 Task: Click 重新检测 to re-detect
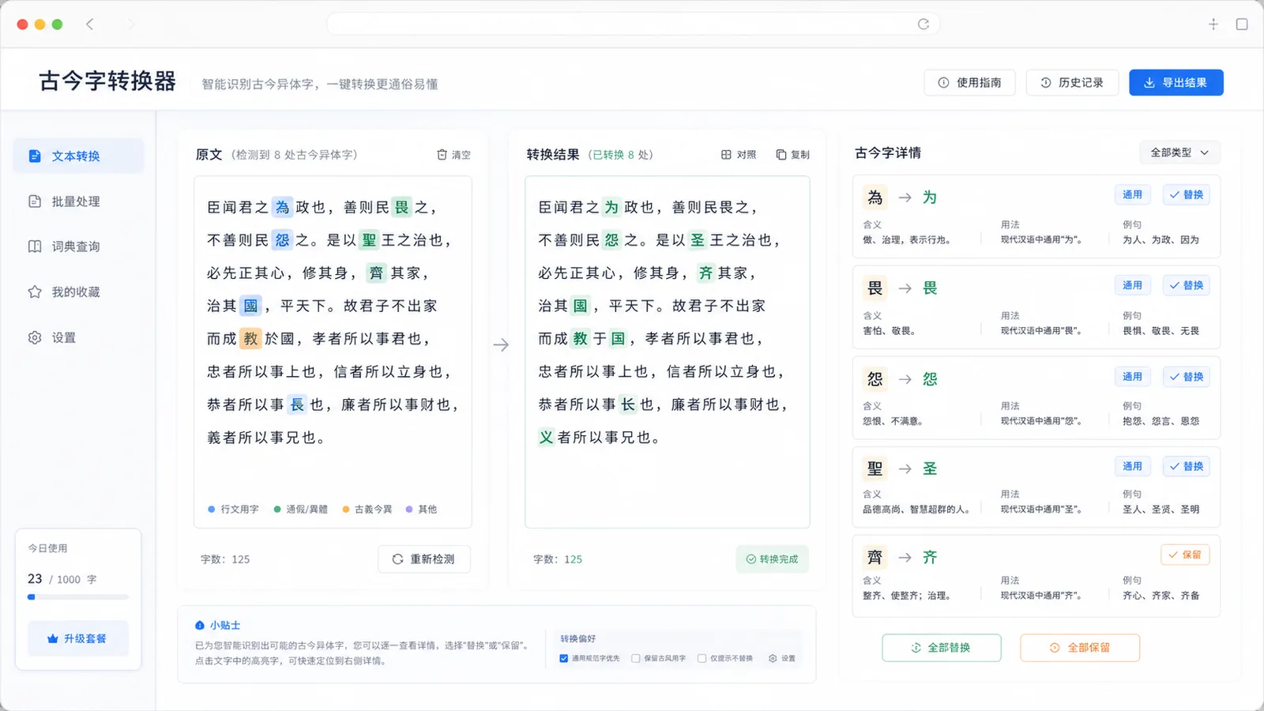pyautogui.click(x=424, y=559)
